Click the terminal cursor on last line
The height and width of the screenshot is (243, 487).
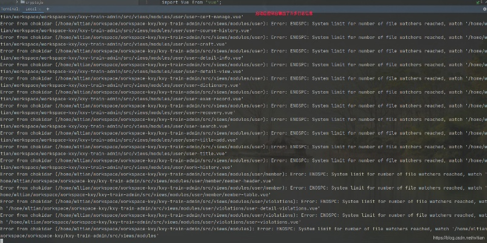point(2,241)
